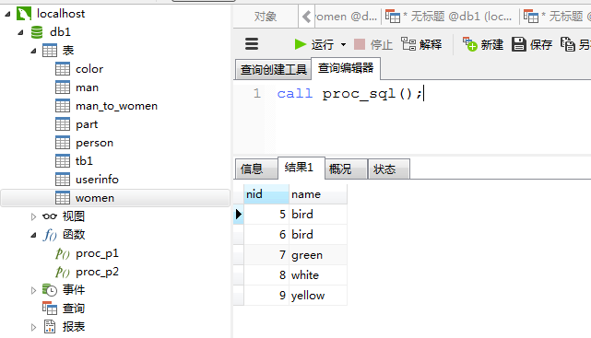Image resolution: width=591 pixels, height=338 pixels.
Task: Save the query with 保存 button
Action: click(x=532, y=45)
